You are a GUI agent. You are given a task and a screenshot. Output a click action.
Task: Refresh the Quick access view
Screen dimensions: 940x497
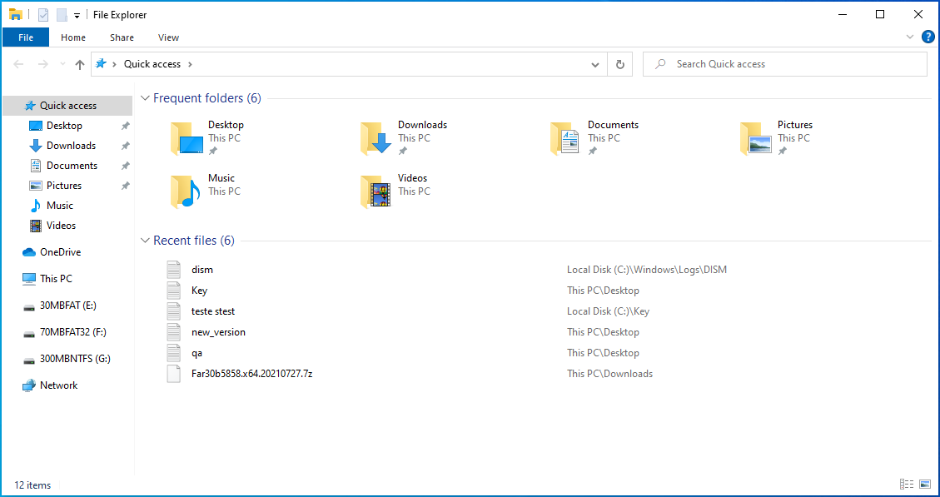pos(619,64)
